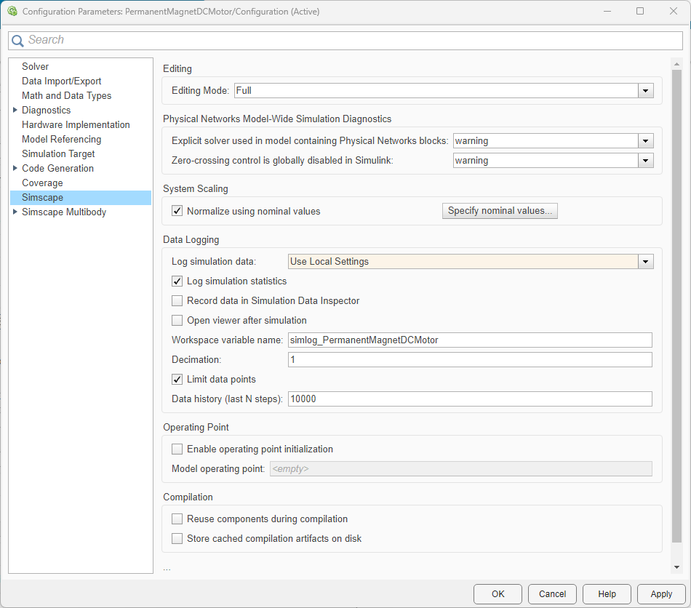Image resolution: width=691 pixels, height=608 pixels.
Task: Open the Solver pane
Action: (35, 66)
